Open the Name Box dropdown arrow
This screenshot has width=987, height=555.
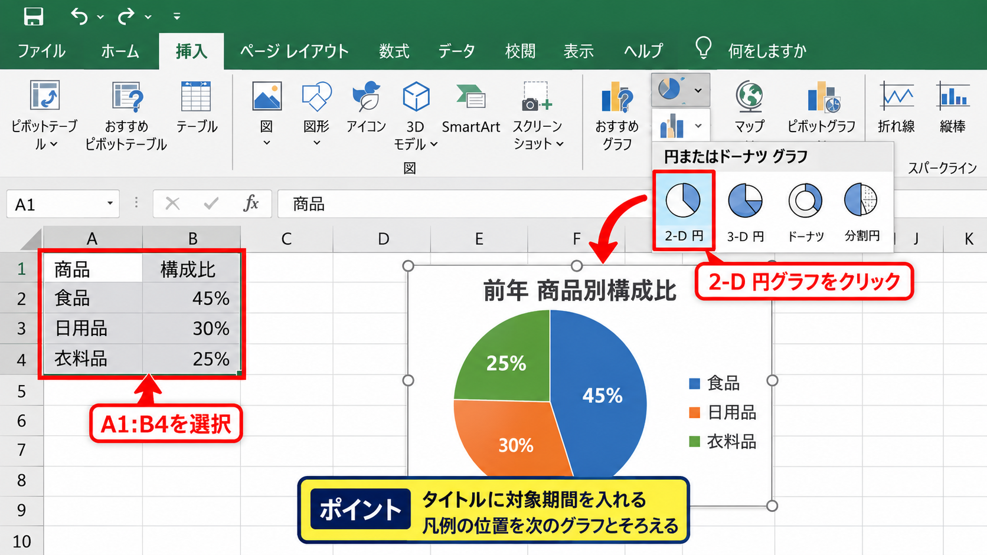(x=110, y=203)
